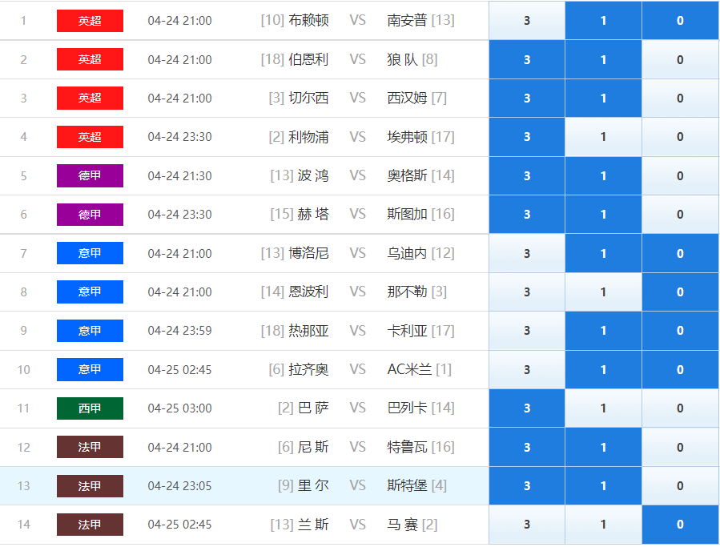Click the 德甲 badge in row 5
The height and width of the screenshot is (547, 720).
click(90, 175)
